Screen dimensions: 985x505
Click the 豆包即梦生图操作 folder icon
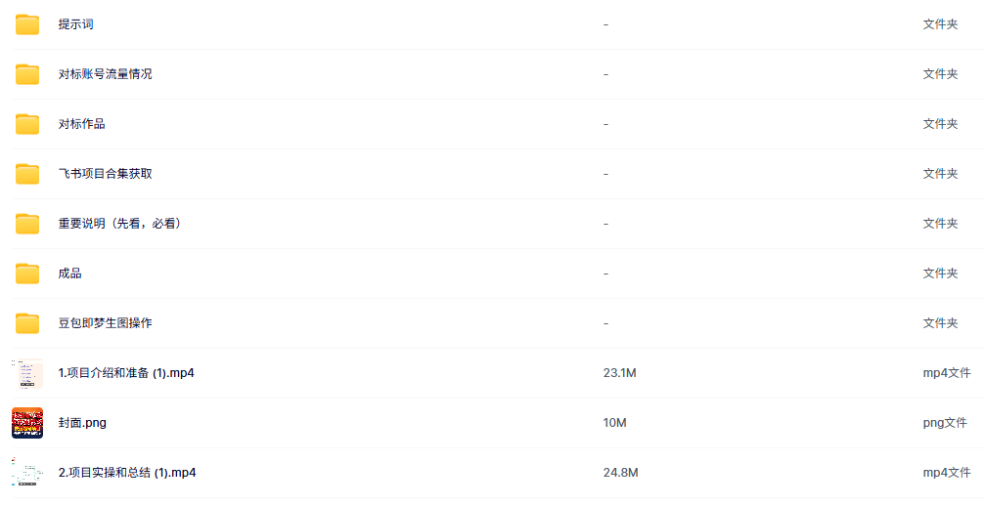27,323
